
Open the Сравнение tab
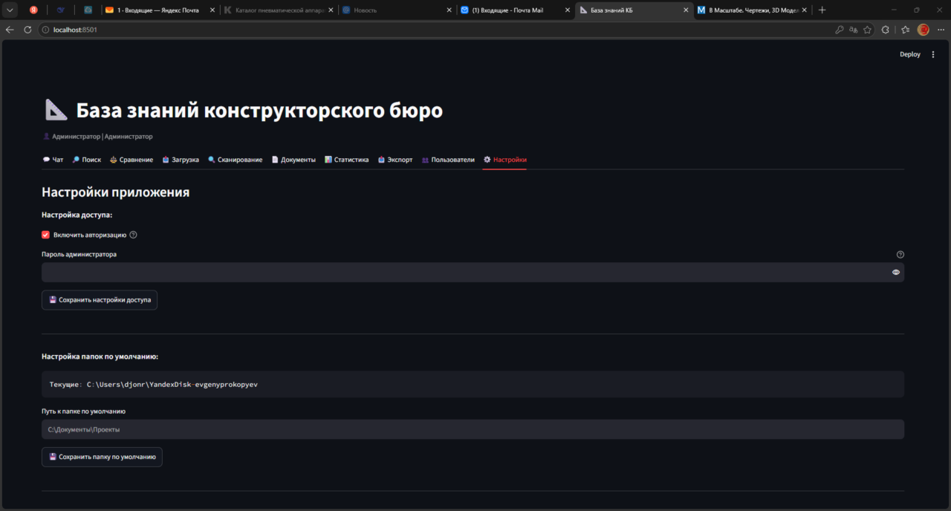pos(132,160)
